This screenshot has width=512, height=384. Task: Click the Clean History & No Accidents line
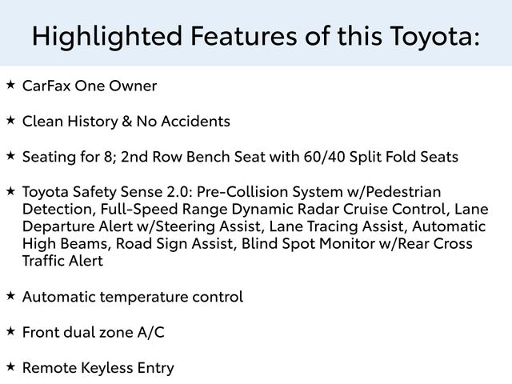click(x=126, y=122)
